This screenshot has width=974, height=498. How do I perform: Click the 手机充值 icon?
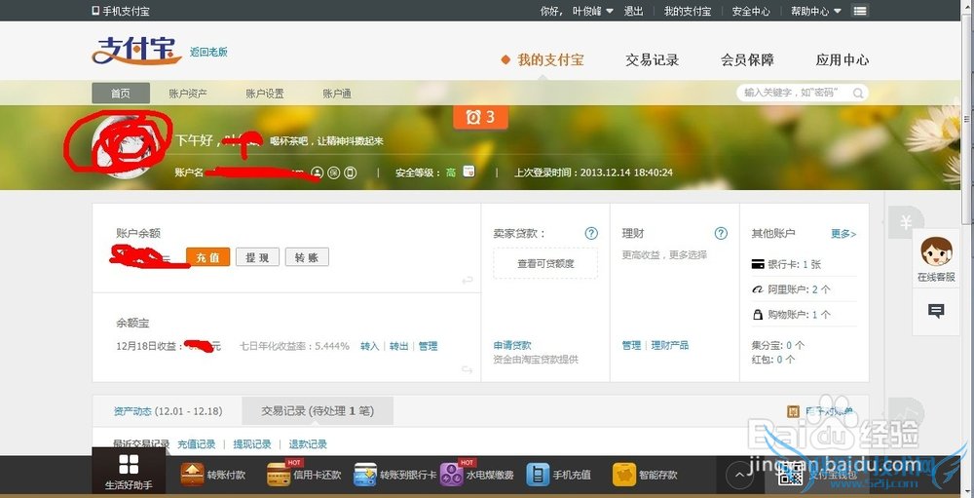click(x=538, y=475)
